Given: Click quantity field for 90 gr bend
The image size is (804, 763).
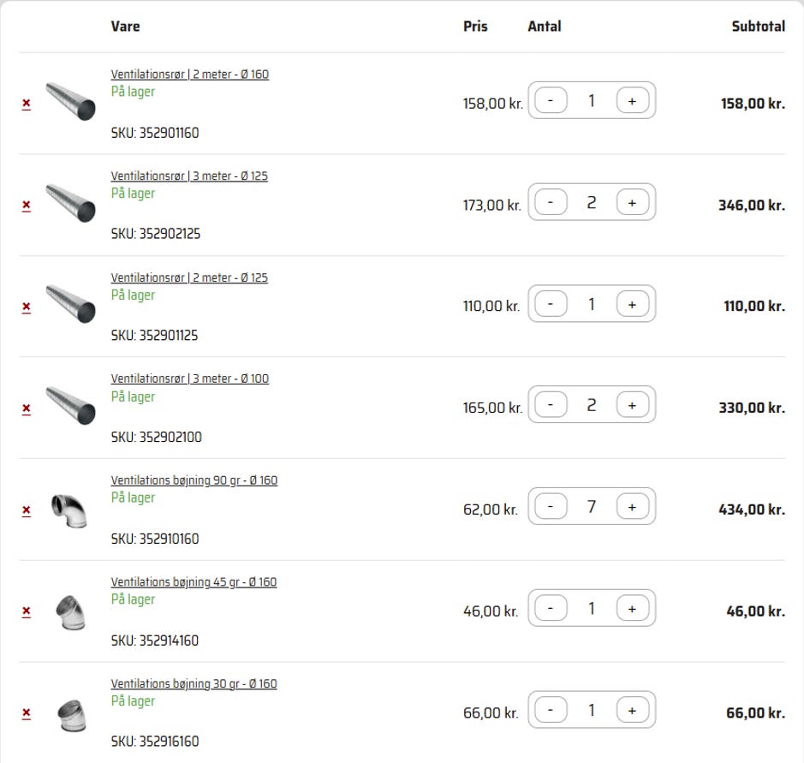Looking at the screenshot, I should pos(591,507).
